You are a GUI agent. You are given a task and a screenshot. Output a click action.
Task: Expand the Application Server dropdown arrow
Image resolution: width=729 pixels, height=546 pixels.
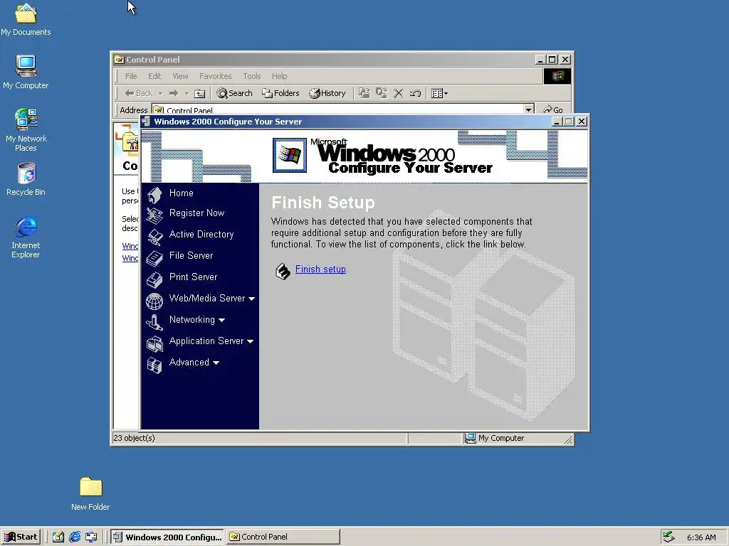(250, 341)
